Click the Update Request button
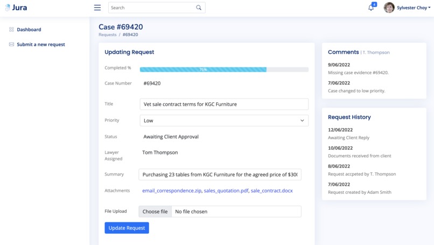434x245 pixels. [127, 228]
